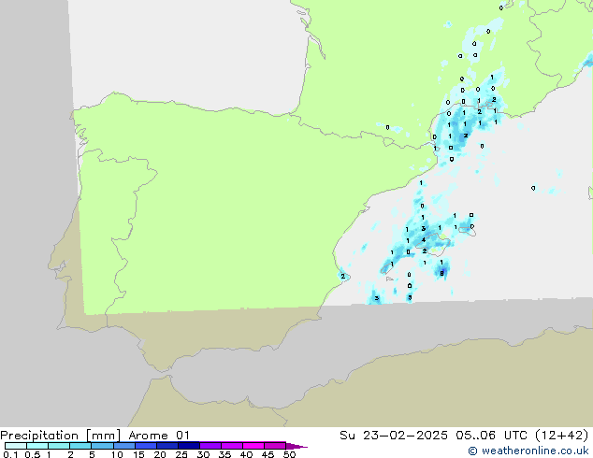The width and height of the screenshot is (593, 458).
Task: Select the 10 mm legend color swatch
Action: pos(123,446)
